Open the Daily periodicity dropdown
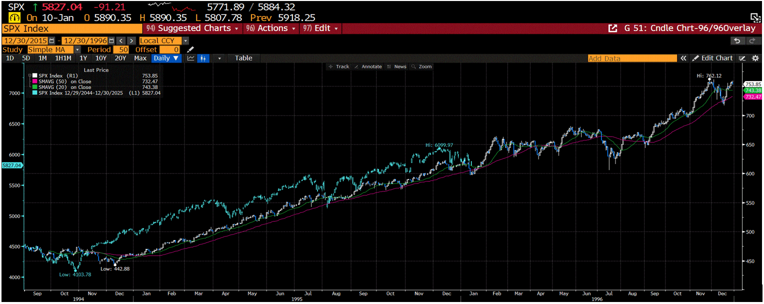The image size is (764, 304). [x=166, y=58]
